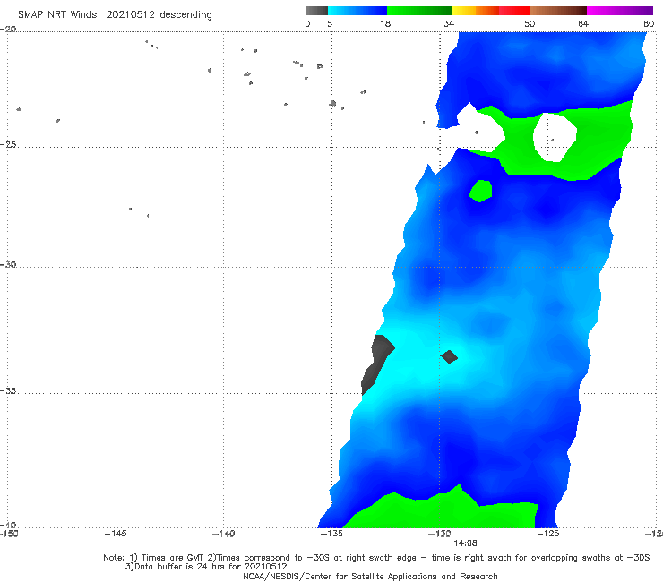Screen dimensions: 663x582
Task: Click the "18" label under the color bar
Action: click(385, 24)
